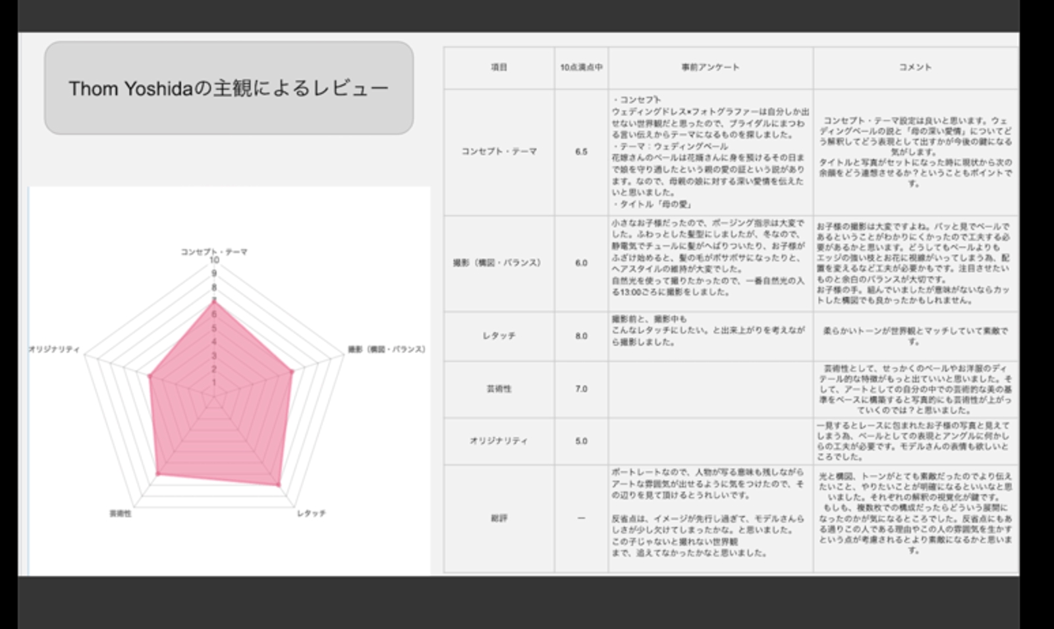
Task: Select the '10点満点中' table header
Action: pos(581,67)
